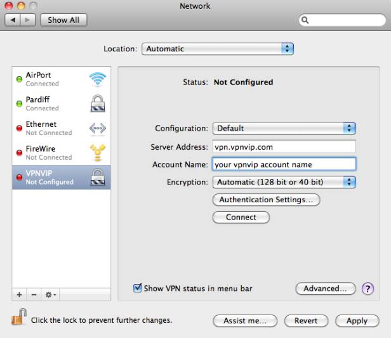Viewport: 391px width, 338px height.
Task: Open the gear action menu
Action: click(51, 295)
